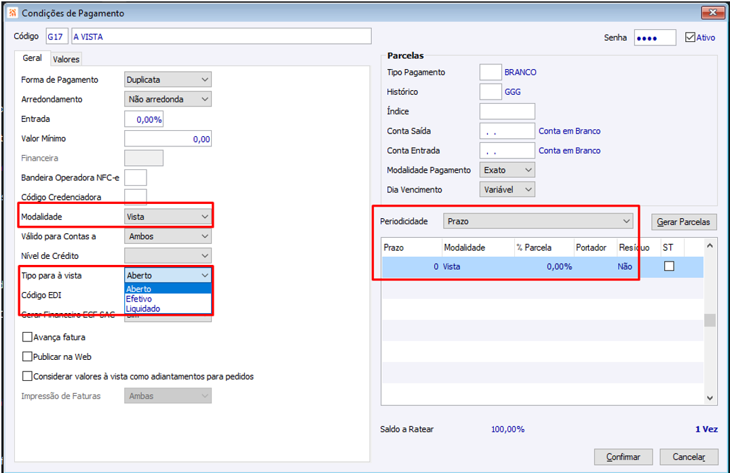Image resolution: width=730 pixels, height=473 pixels.
Task: Click the Gerar Parcelas button
Action: coord(683,222)
